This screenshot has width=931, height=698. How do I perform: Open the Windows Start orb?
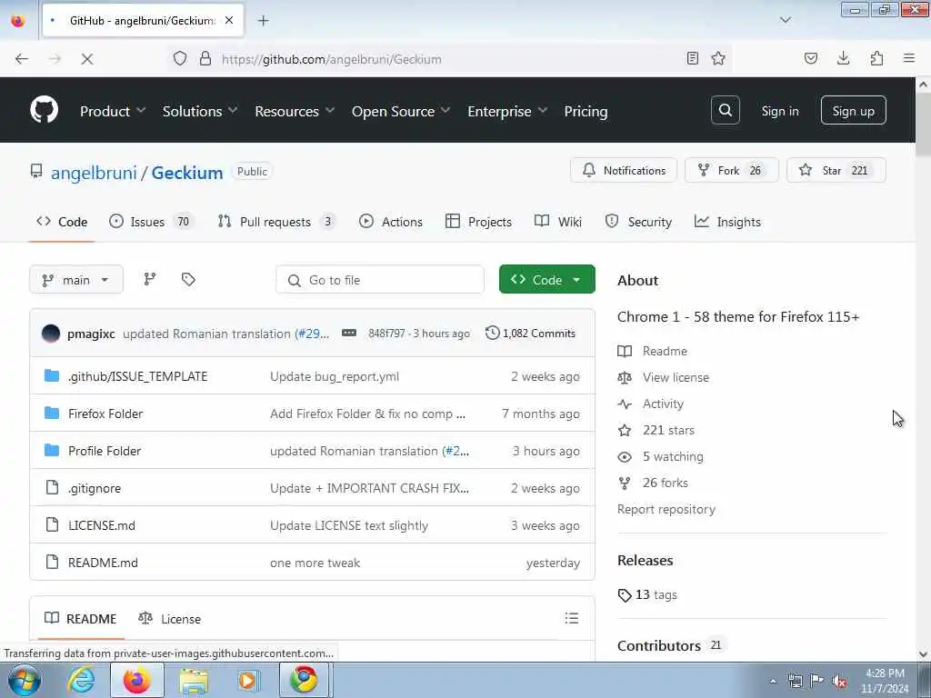tap(25, 680)
